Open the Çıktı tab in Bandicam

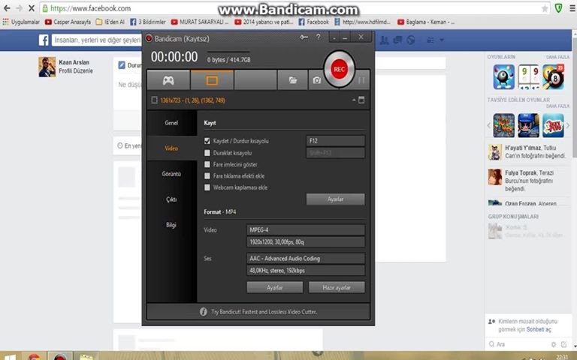coord(171,199)
